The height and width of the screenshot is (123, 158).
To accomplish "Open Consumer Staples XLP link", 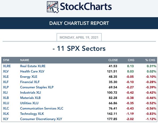I will (37, 87).
